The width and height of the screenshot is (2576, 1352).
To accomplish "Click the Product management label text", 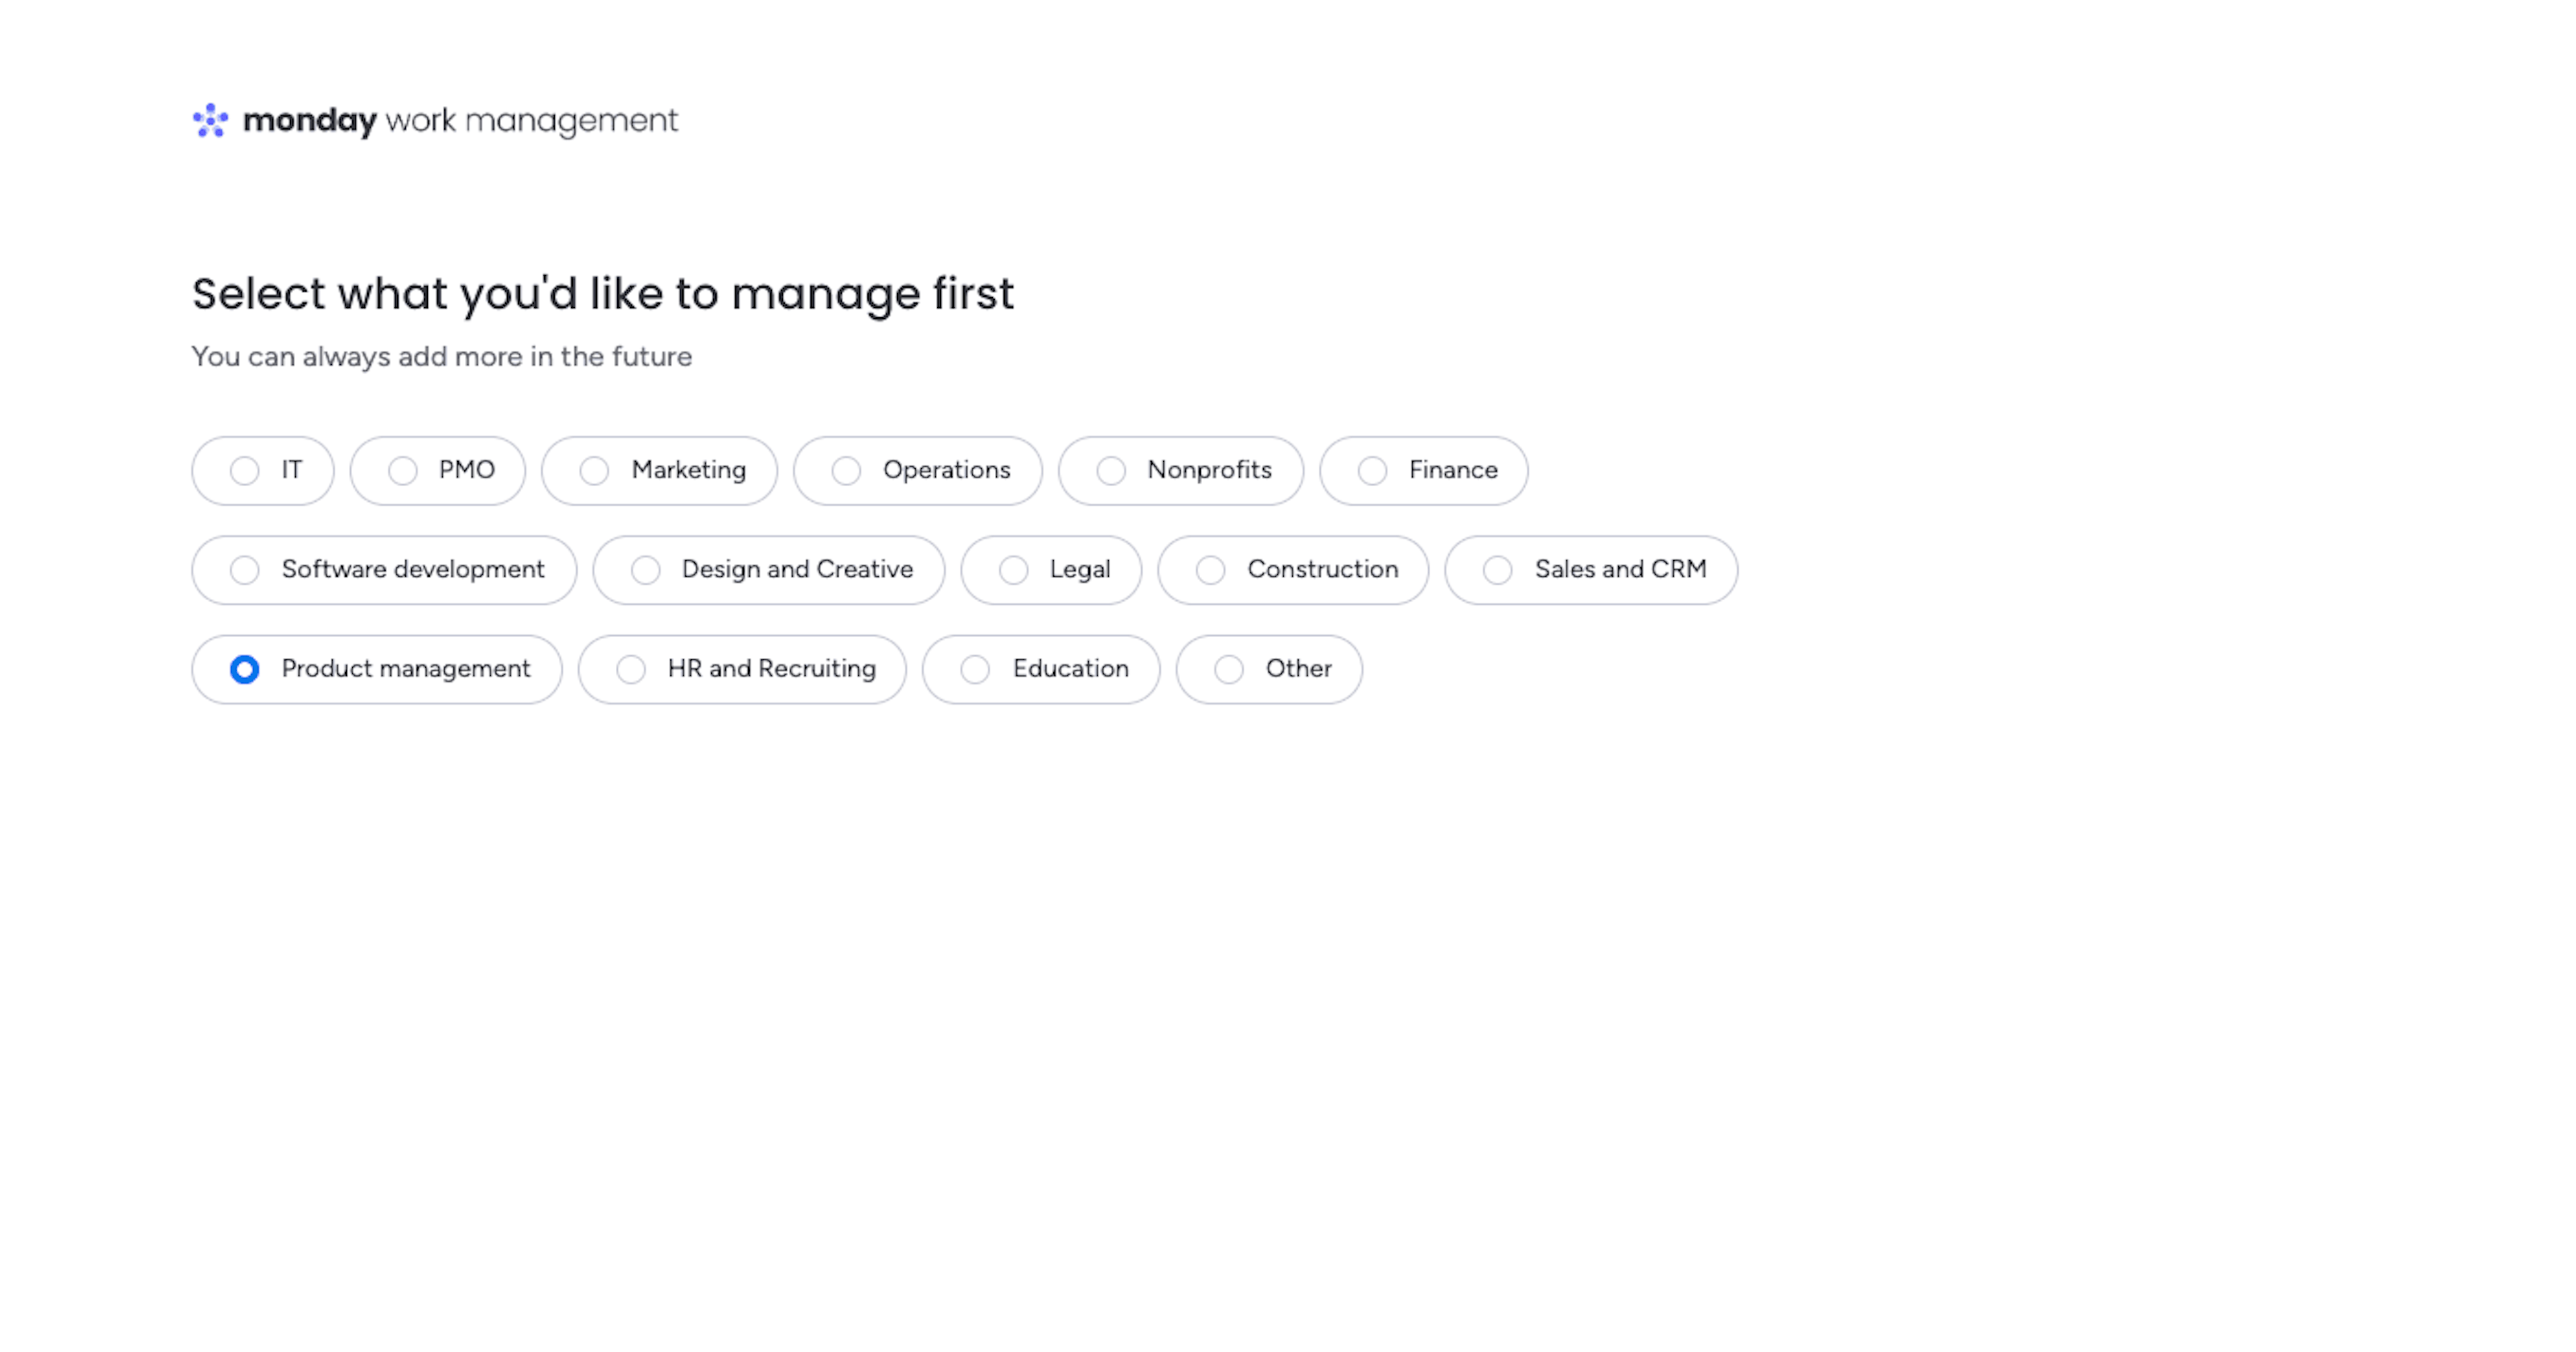I will (405, 668).
